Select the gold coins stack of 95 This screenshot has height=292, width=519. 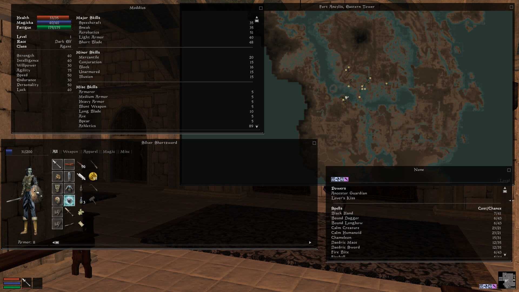click(x=93, y=176)
